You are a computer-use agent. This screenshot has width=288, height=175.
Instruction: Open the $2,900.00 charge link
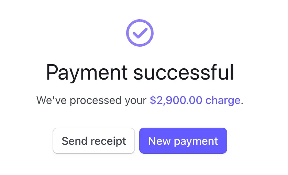coord(195,101)
